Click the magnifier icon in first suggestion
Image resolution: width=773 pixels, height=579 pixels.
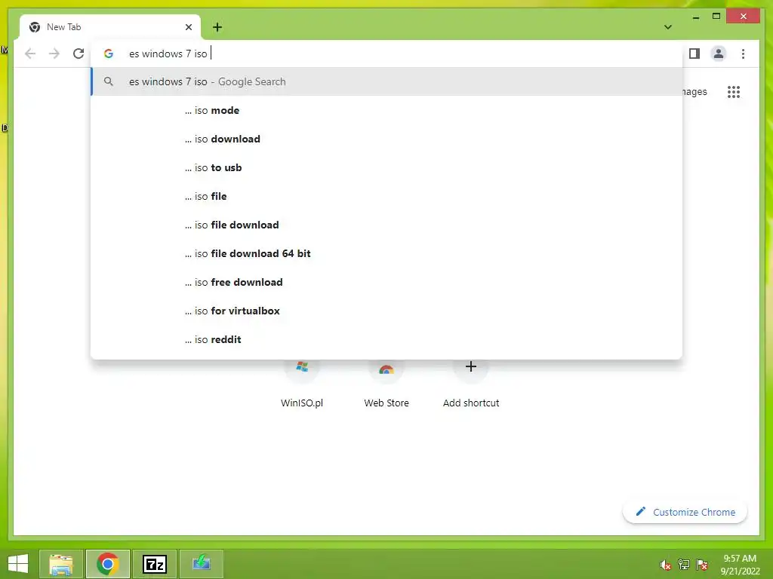click(x=109, y=81)
